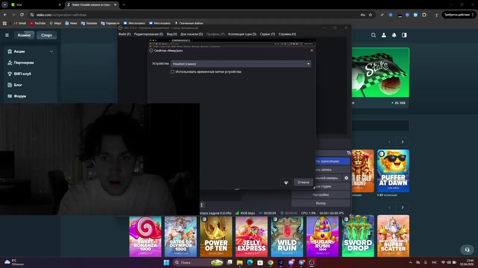Open the Файл (F) menu in OBS

coord(124,34)
